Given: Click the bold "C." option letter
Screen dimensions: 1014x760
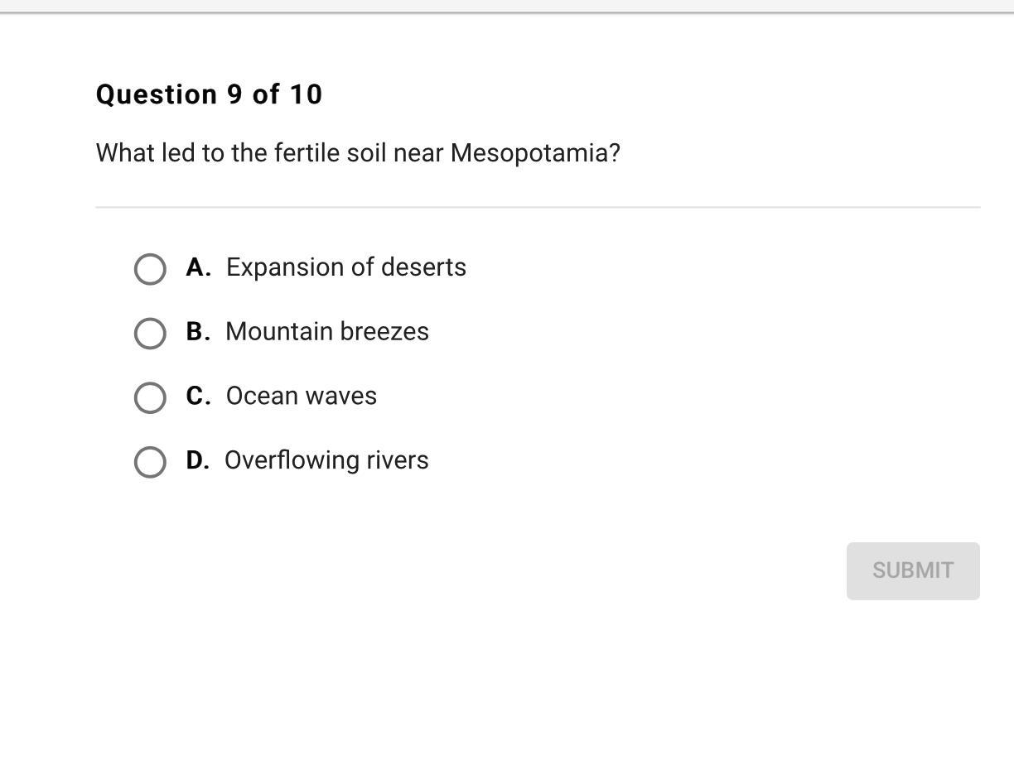Looking at the screenshot, I should click(x=198, y=396).
